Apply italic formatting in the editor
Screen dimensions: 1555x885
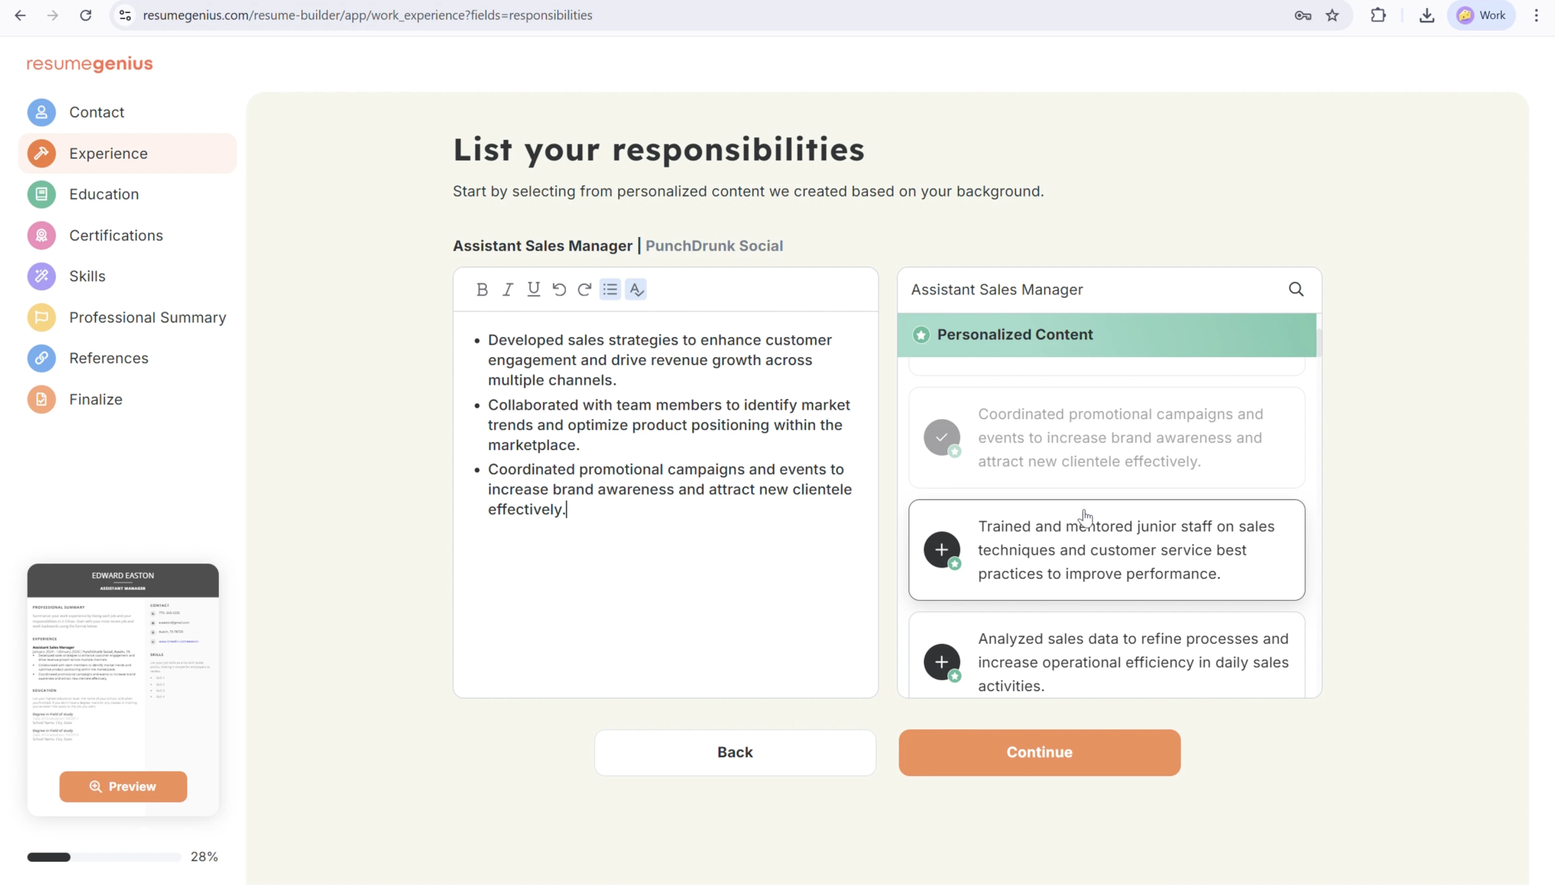507,290
